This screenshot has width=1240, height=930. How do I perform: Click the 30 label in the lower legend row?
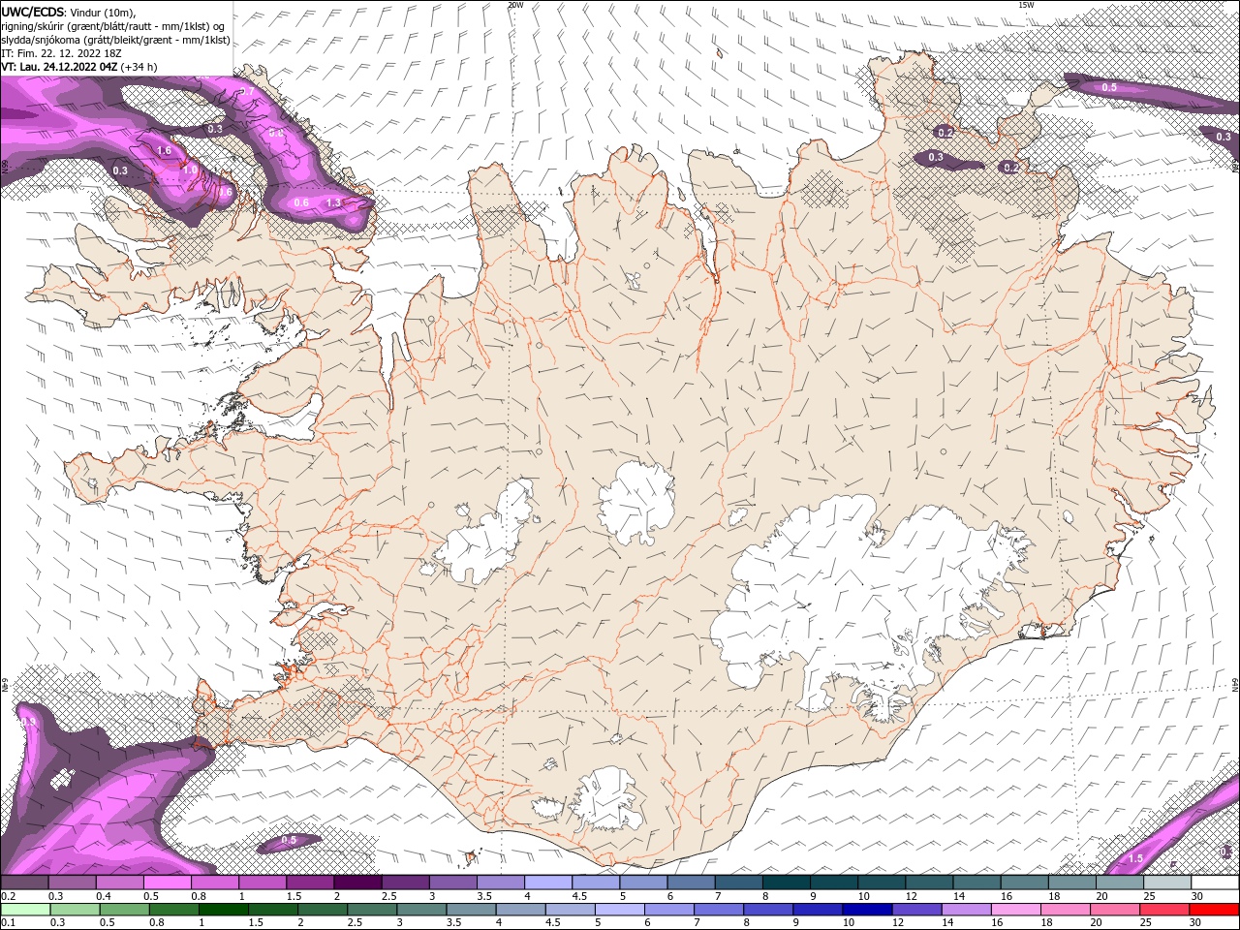[x=1194, y=922]
